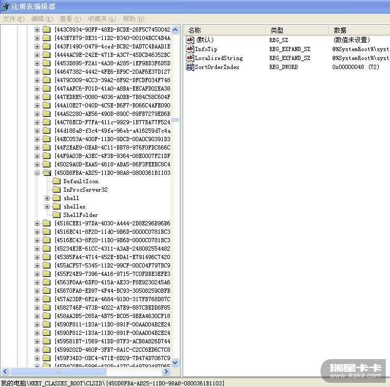390x387 pixels.
Task: Select the InProcServer32 subkey label
Action: (86, 190)
